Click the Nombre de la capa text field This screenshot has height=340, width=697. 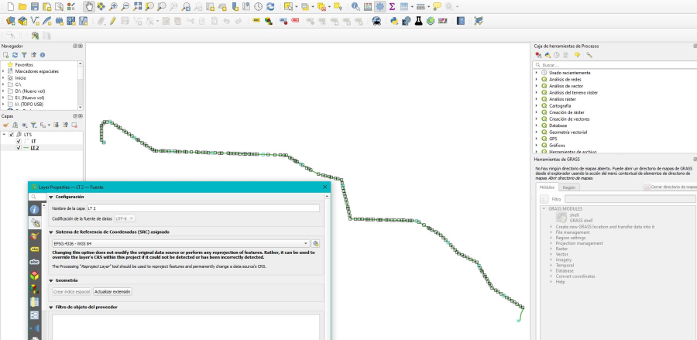(x=203, y=208)
